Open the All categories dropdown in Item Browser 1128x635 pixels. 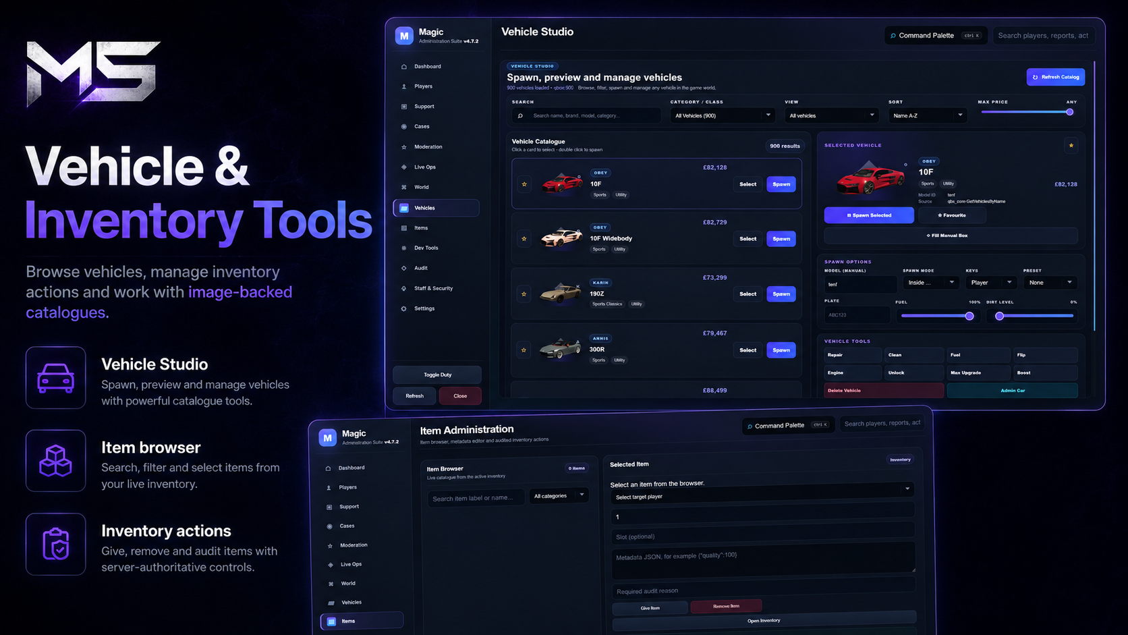click(559, 496)
